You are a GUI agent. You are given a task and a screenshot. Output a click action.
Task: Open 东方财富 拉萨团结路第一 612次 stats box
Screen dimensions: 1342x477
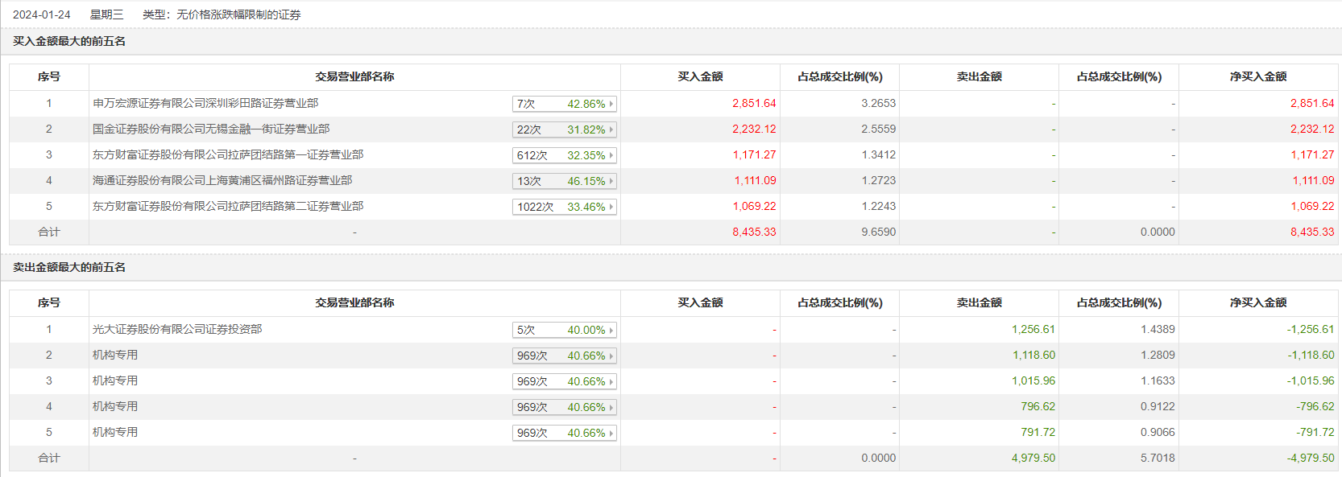pos(564,155)
